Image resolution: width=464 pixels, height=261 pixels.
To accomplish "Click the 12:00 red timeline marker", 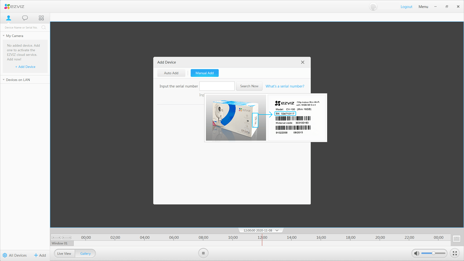I will [262, 240].
